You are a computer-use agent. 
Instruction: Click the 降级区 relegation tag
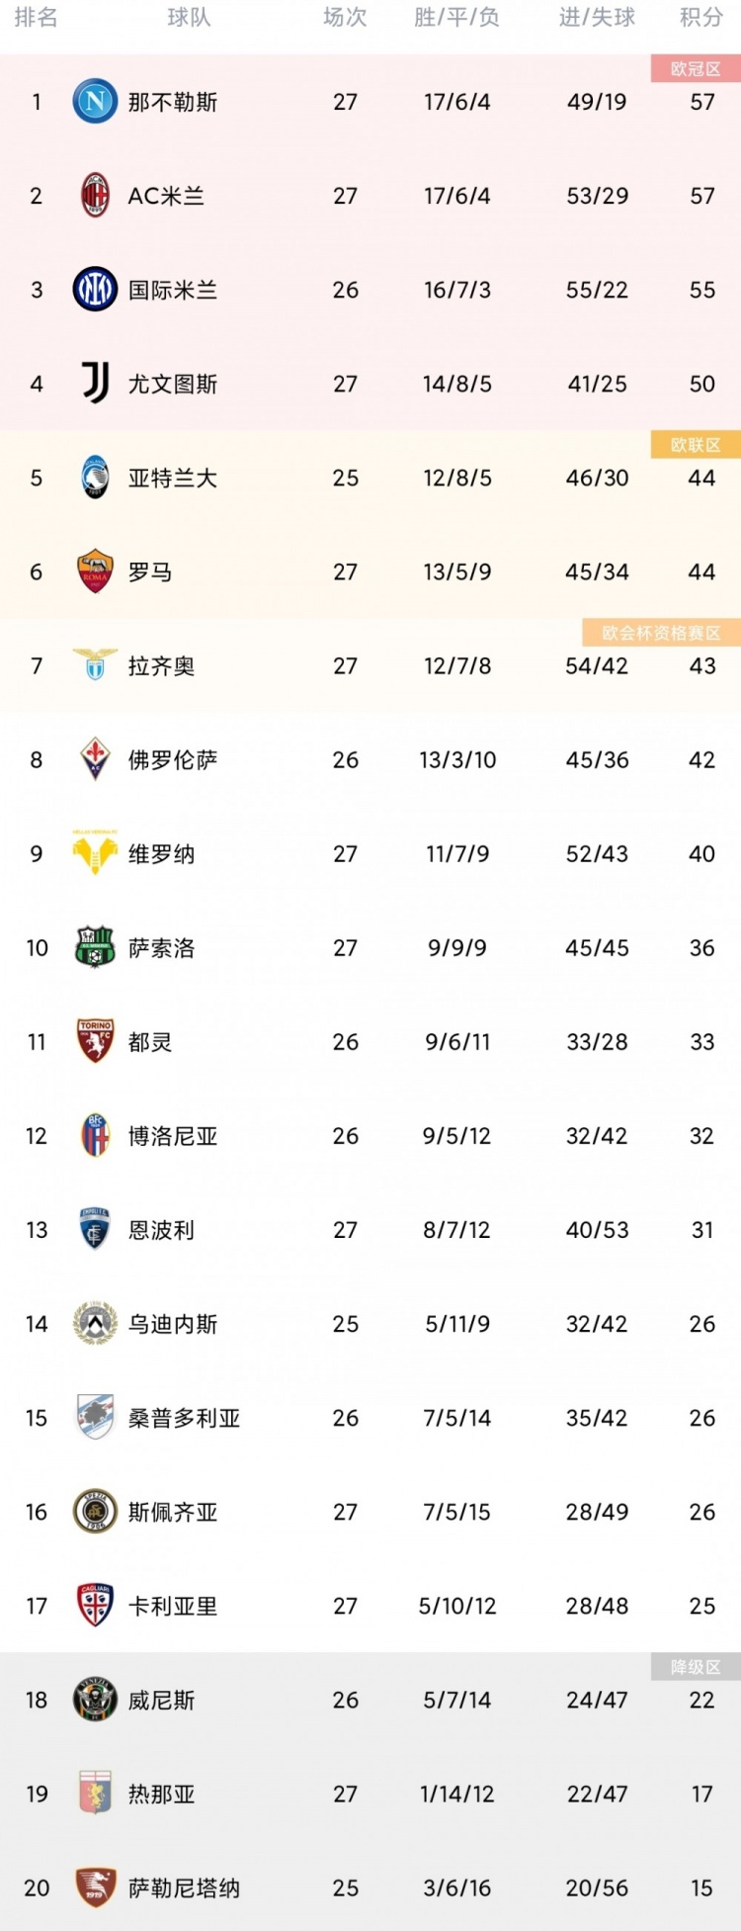pyautogui.click(x=696, y=1667)
